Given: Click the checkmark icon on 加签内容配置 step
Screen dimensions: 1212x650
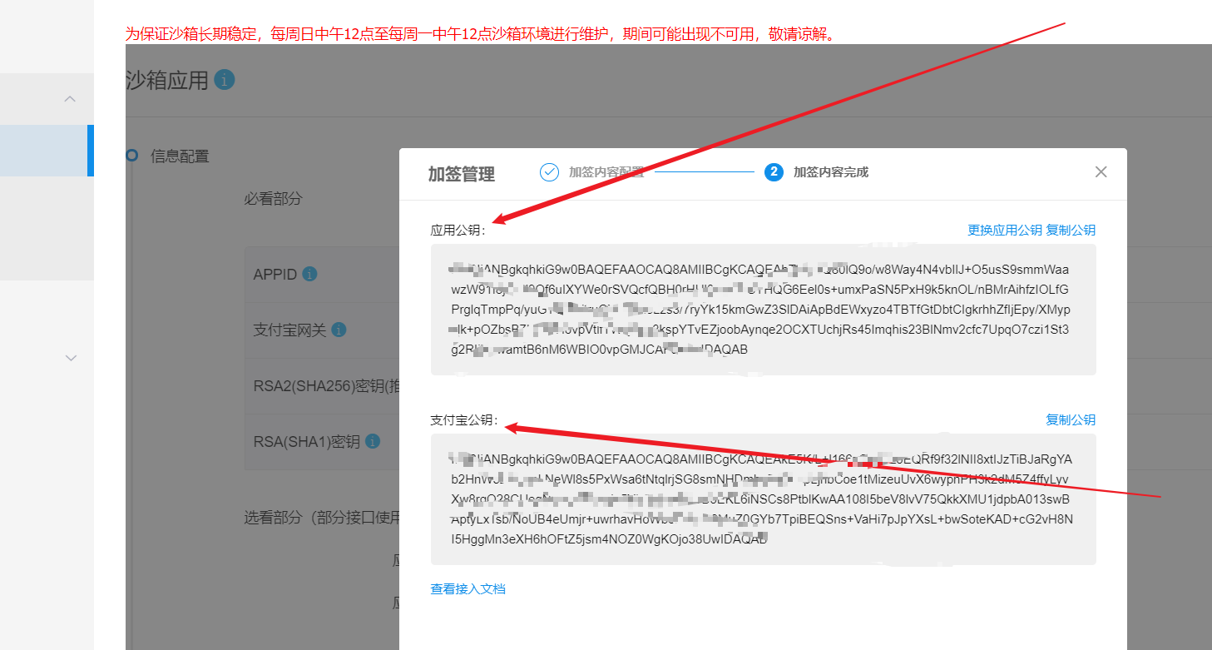Looking at the screenshot, I should click(x=549, y=171).
